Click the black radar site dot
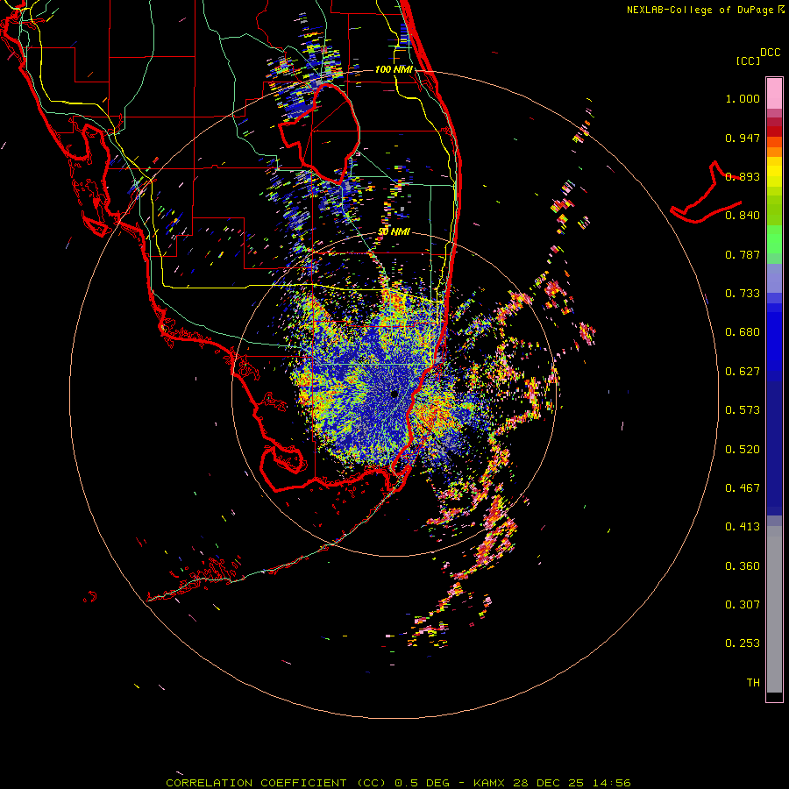This screenshot has height=789, width=789. (394, 394)
